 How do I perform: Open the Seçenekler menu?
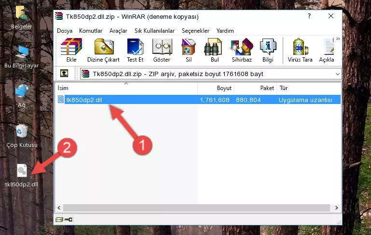point(195,31)
